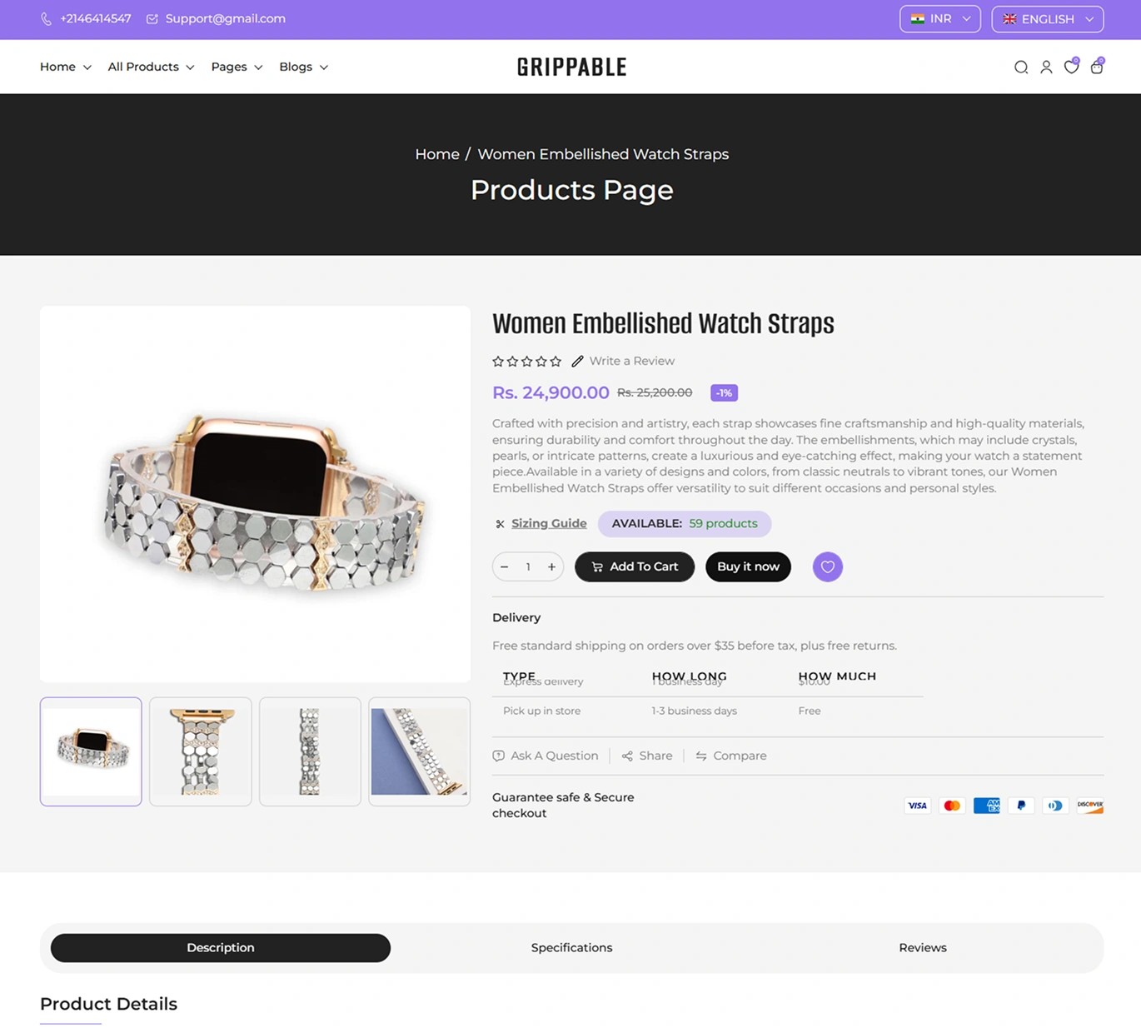The width and height of the screenshot is (1141, 1033).
Task: Open the user account icon
Action: click(x=1046, y=67)
